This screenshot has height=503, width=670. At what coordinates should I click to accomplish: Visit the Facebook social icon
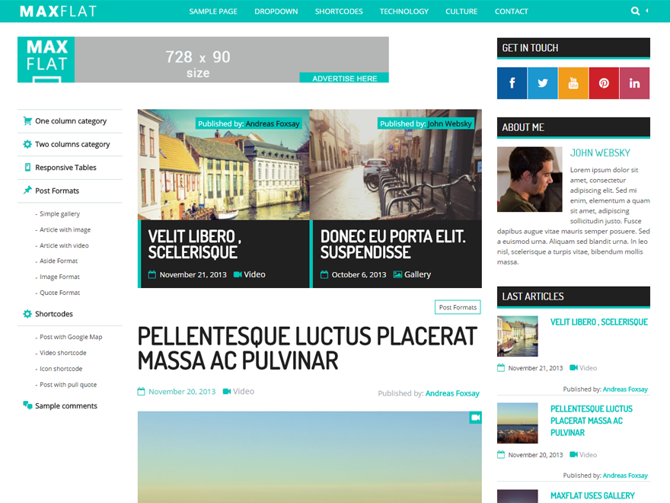pos(512,83)
